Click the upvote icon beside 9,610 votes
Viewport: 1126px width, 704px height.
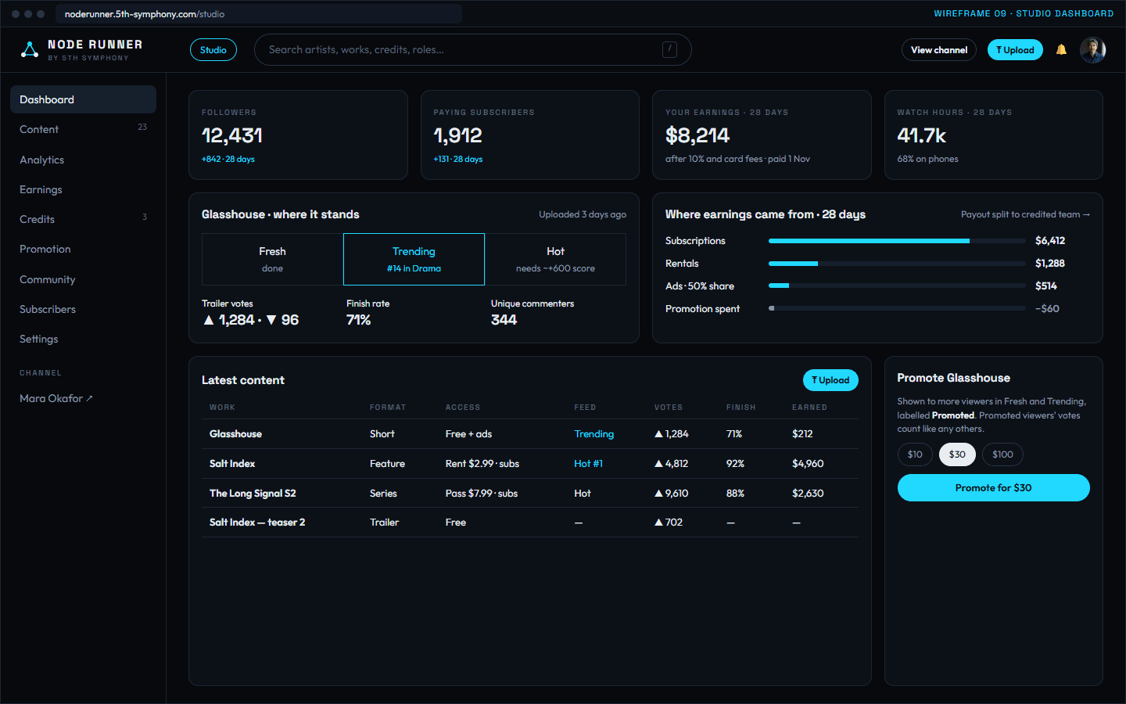click(658, 494)
